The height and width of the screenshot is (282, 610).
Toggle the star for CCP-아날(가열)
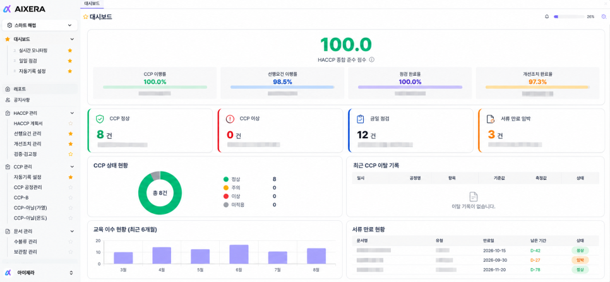(x=71, y=208)
